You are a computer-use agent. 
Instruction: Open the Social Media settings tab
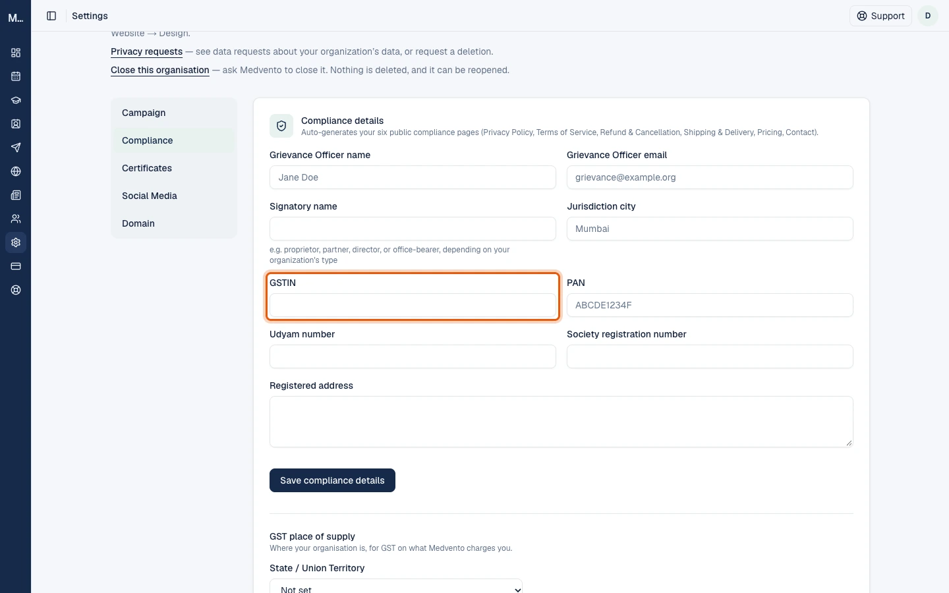coord(174,196)
